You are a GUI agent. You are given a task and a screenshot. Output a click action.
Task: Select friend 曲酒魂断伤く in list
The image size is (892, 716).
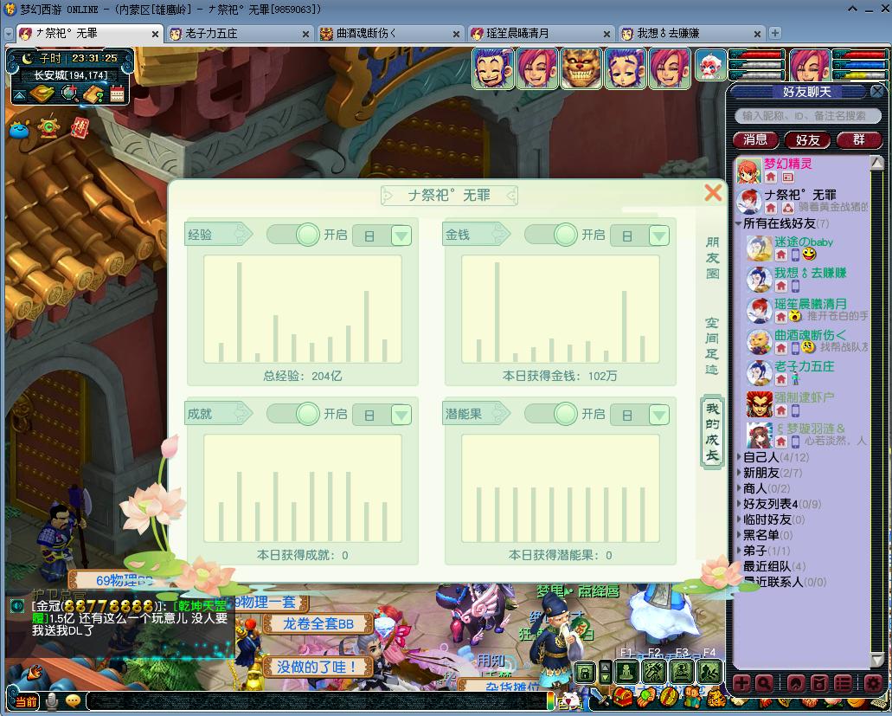[x=807, y=341]
